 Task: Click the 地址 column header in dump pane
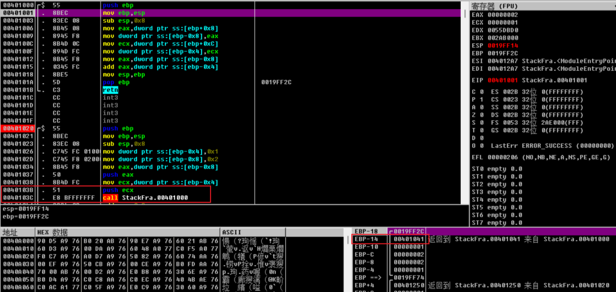[x=11, y=232]
